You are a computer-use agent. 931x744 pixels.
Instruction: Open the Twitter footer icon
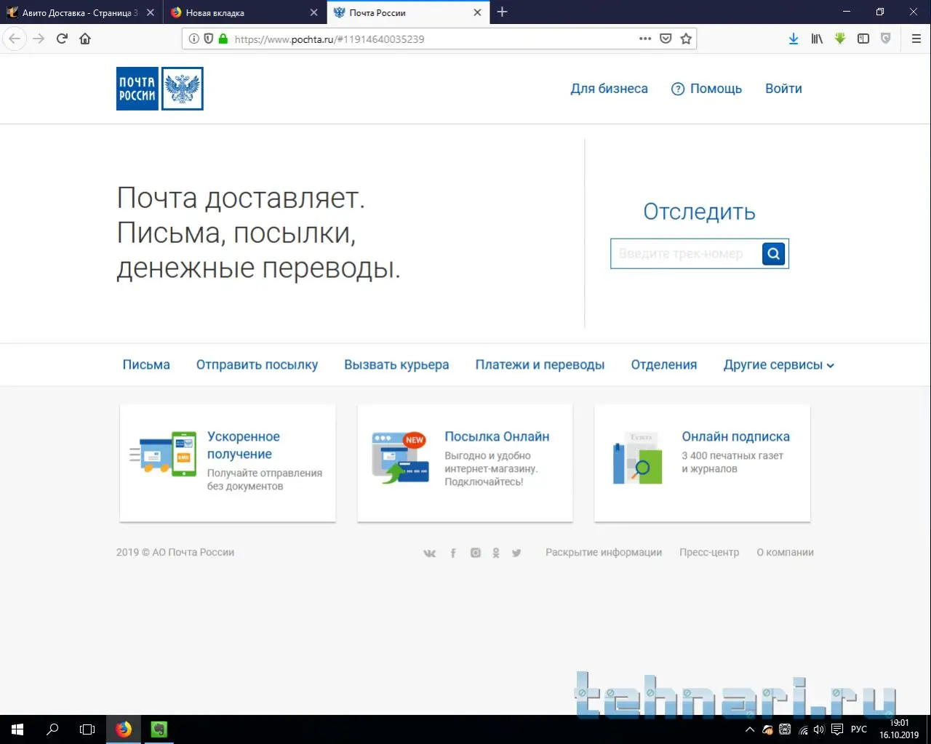(x=516, y=553)
